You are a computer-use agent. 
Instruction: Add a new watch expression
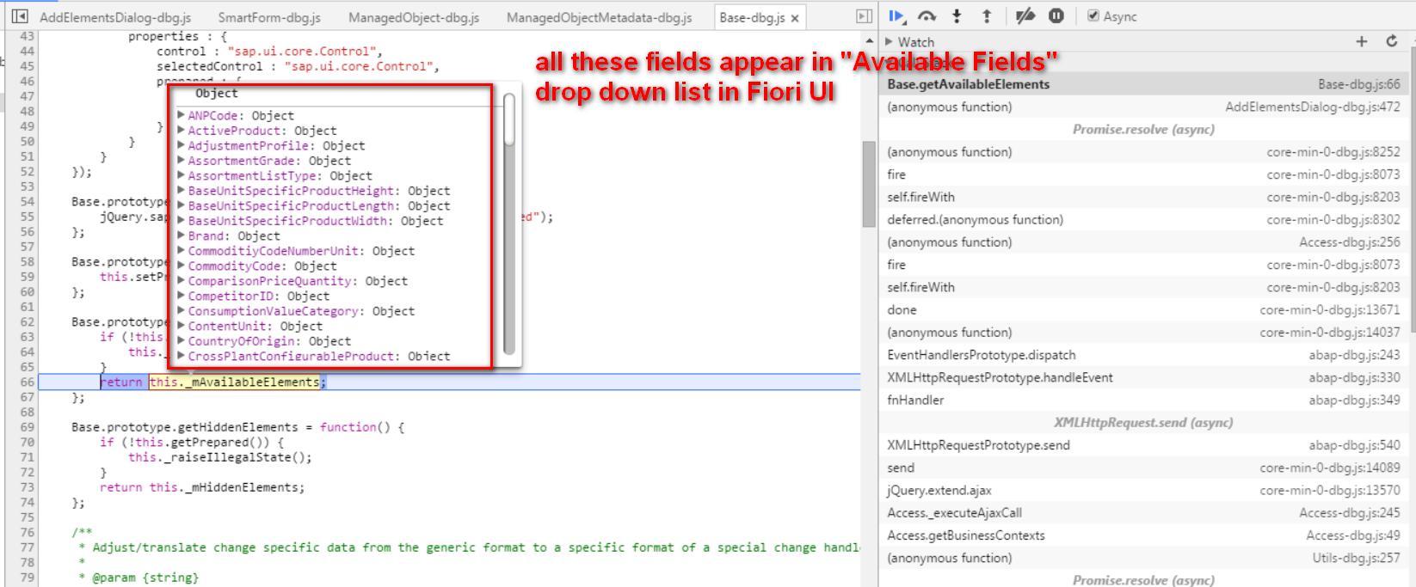click(x=1361, y=41)
